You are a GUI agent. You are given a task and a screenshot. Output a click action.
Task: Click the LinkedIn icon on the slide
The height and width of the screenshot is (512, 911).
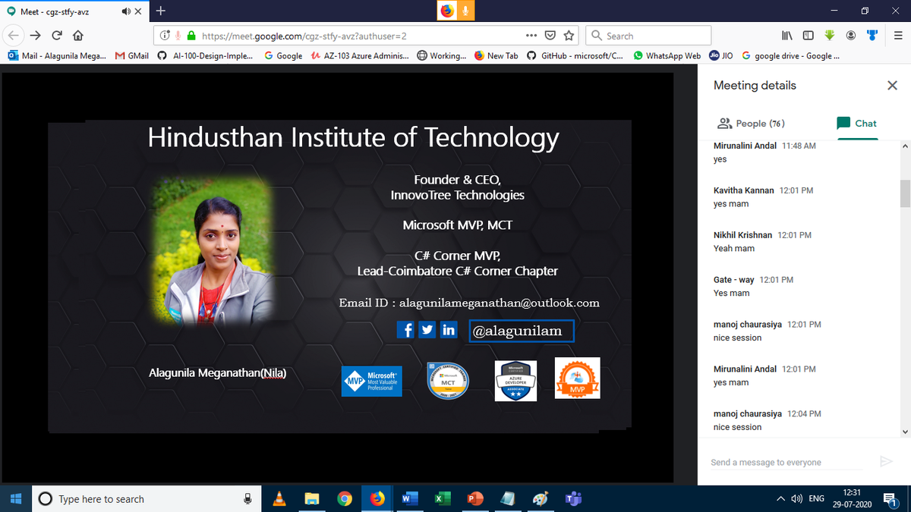[449, 330]
